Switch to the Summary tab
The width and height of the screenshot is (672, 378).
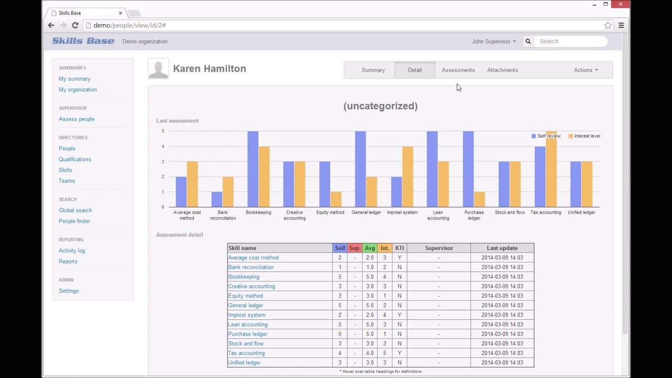coord(373,70)
